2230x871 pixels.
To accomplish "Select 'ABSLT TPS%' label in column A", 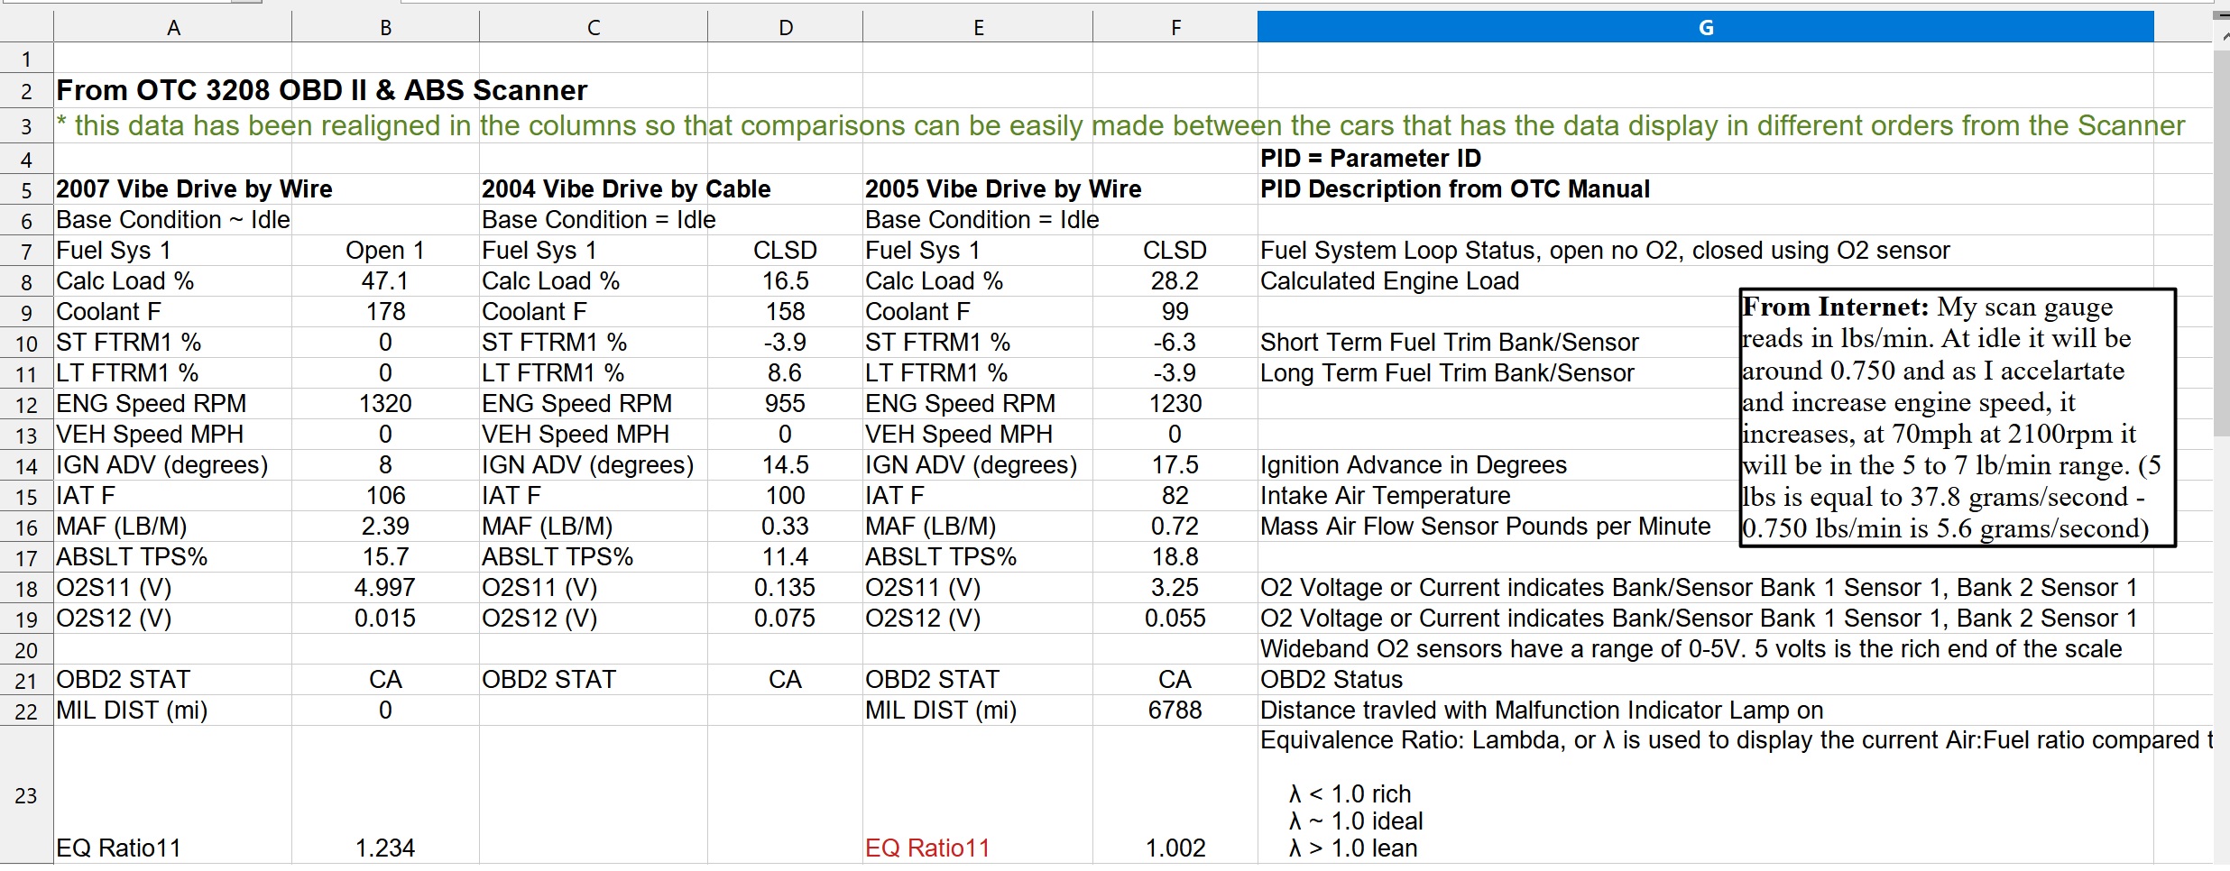I will [x=132, y=557].
